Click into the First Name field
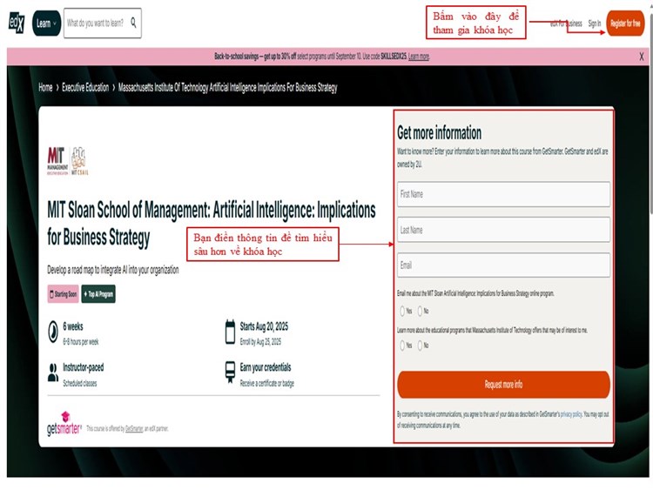 [x=503, y=194]
